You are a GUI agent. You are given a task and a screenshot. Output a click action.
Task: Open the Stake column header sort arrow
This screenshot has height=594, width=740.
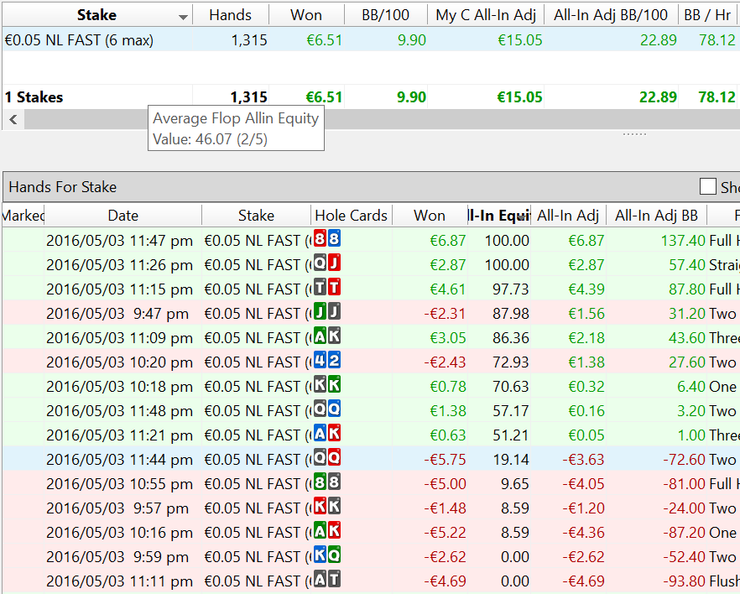tap(183, 18)
